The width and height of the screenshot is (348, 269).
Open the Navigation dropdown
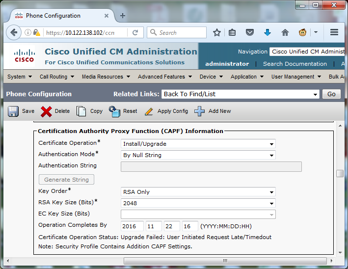tap(307, 52)
